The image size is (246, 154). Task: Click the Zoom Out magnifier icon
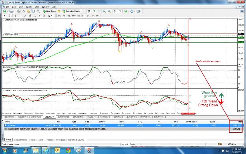109,11
